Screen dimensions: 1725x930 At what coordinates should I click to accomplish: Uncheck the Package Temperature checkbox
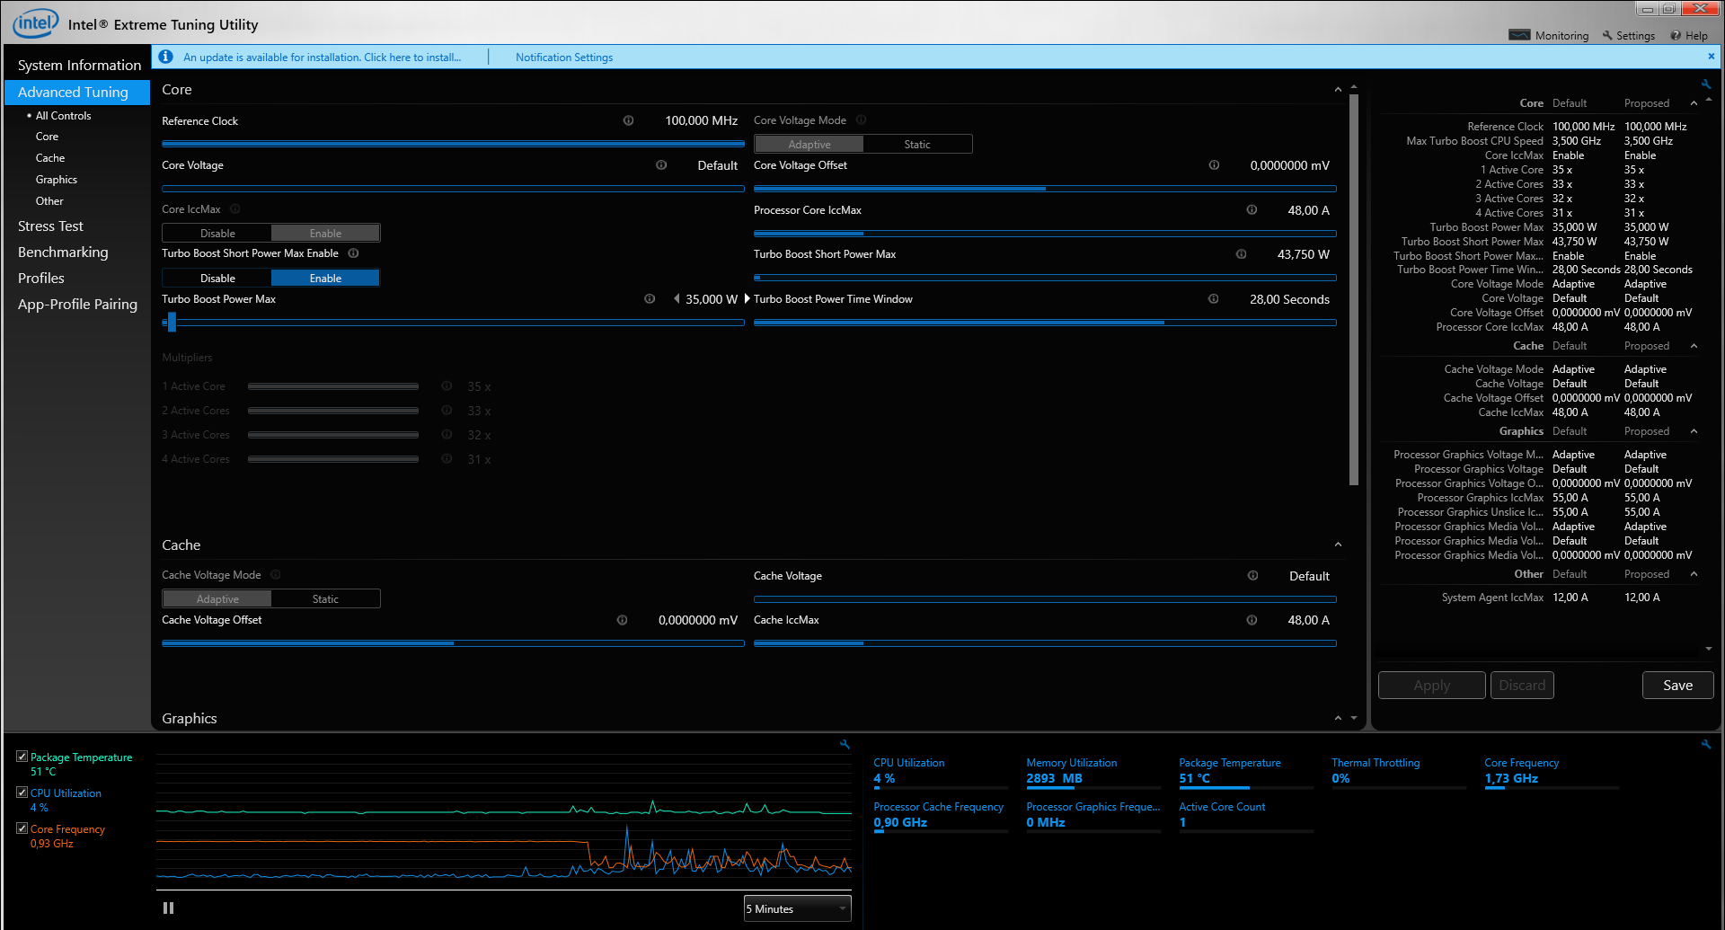click(22, 757)
